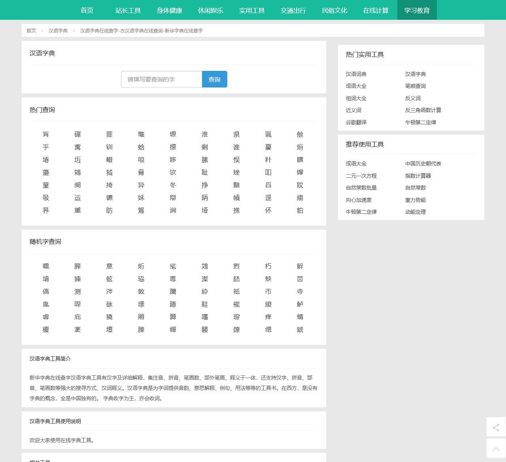The width and height of the screenshot is (506, 462).
Task: Focus the character search input field
Action: [162, 79]
